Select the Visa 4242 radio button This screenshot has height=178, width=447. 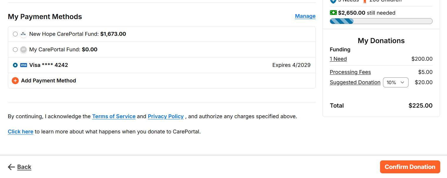[15, 65]
